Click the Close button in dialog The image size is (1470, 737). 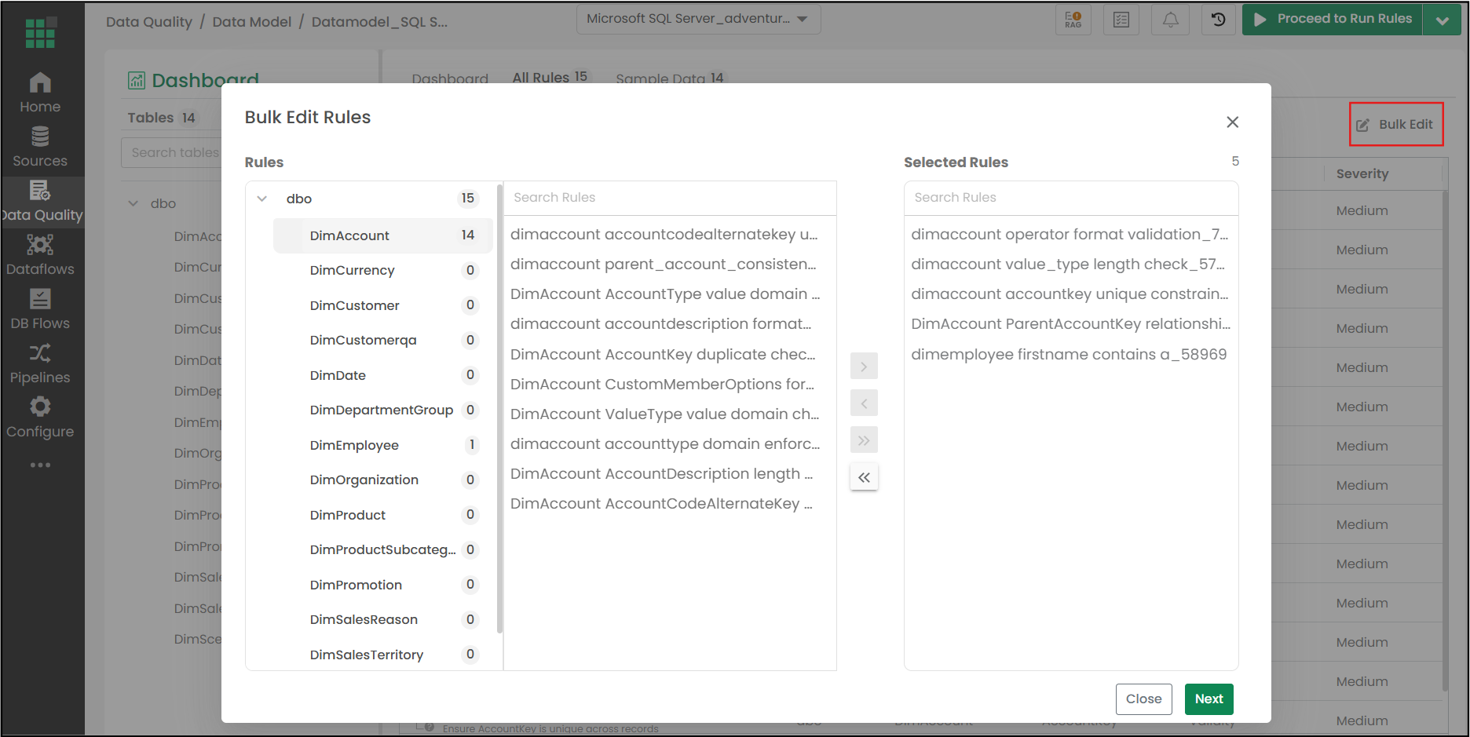1143,699
